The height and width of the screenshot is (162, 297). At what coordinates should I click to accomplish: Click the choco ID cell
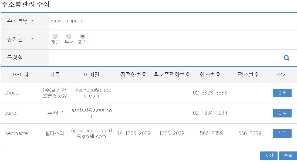pyautogui.click(x=12, y=93)
